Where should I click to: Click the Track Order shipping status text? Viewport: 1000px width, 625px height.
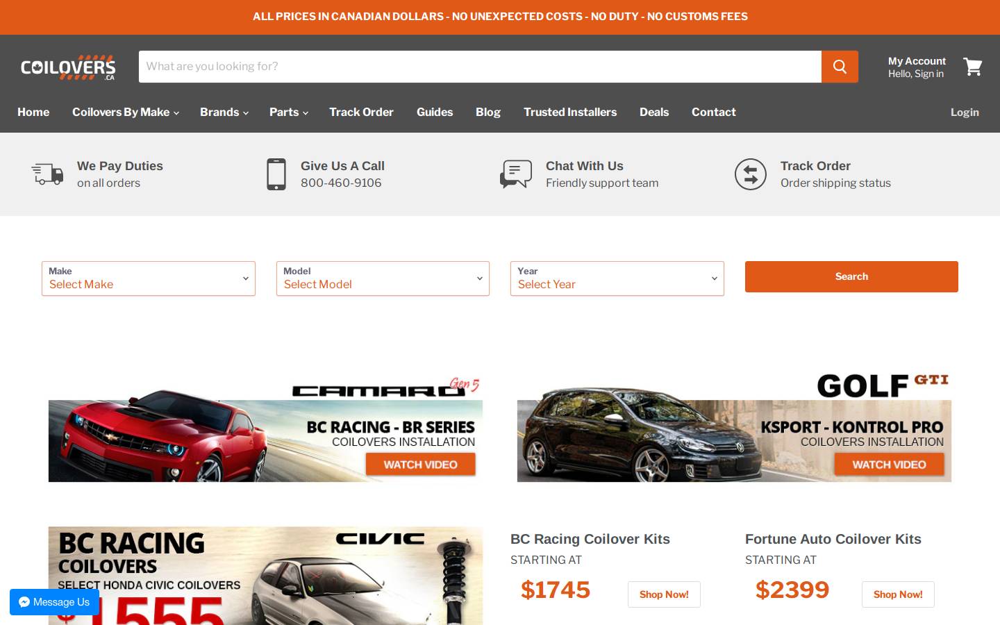[x=835, y=183]
